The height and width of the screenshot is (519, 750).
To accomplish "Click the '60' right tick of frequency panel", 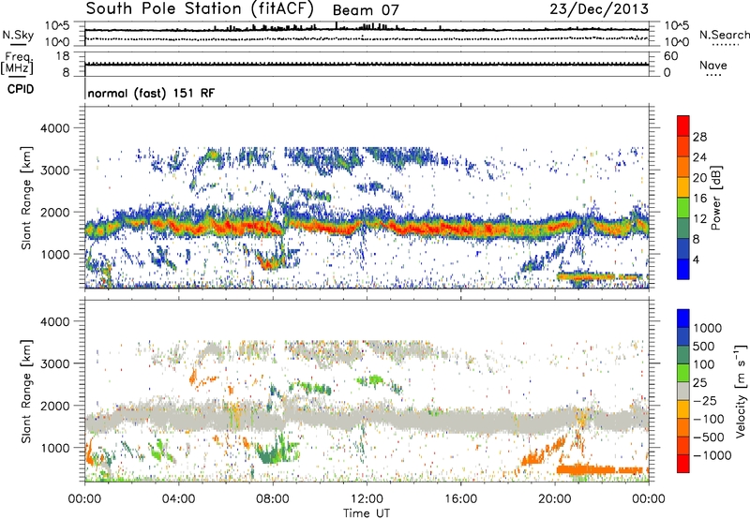I will pyautogui.click(x=671, y=56).
